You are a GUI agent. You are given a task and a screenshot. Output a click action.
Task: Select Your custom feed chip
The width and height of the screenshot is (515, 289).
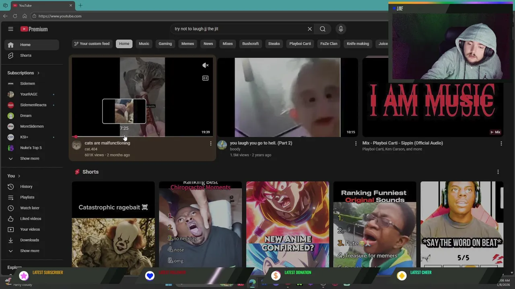92,44
